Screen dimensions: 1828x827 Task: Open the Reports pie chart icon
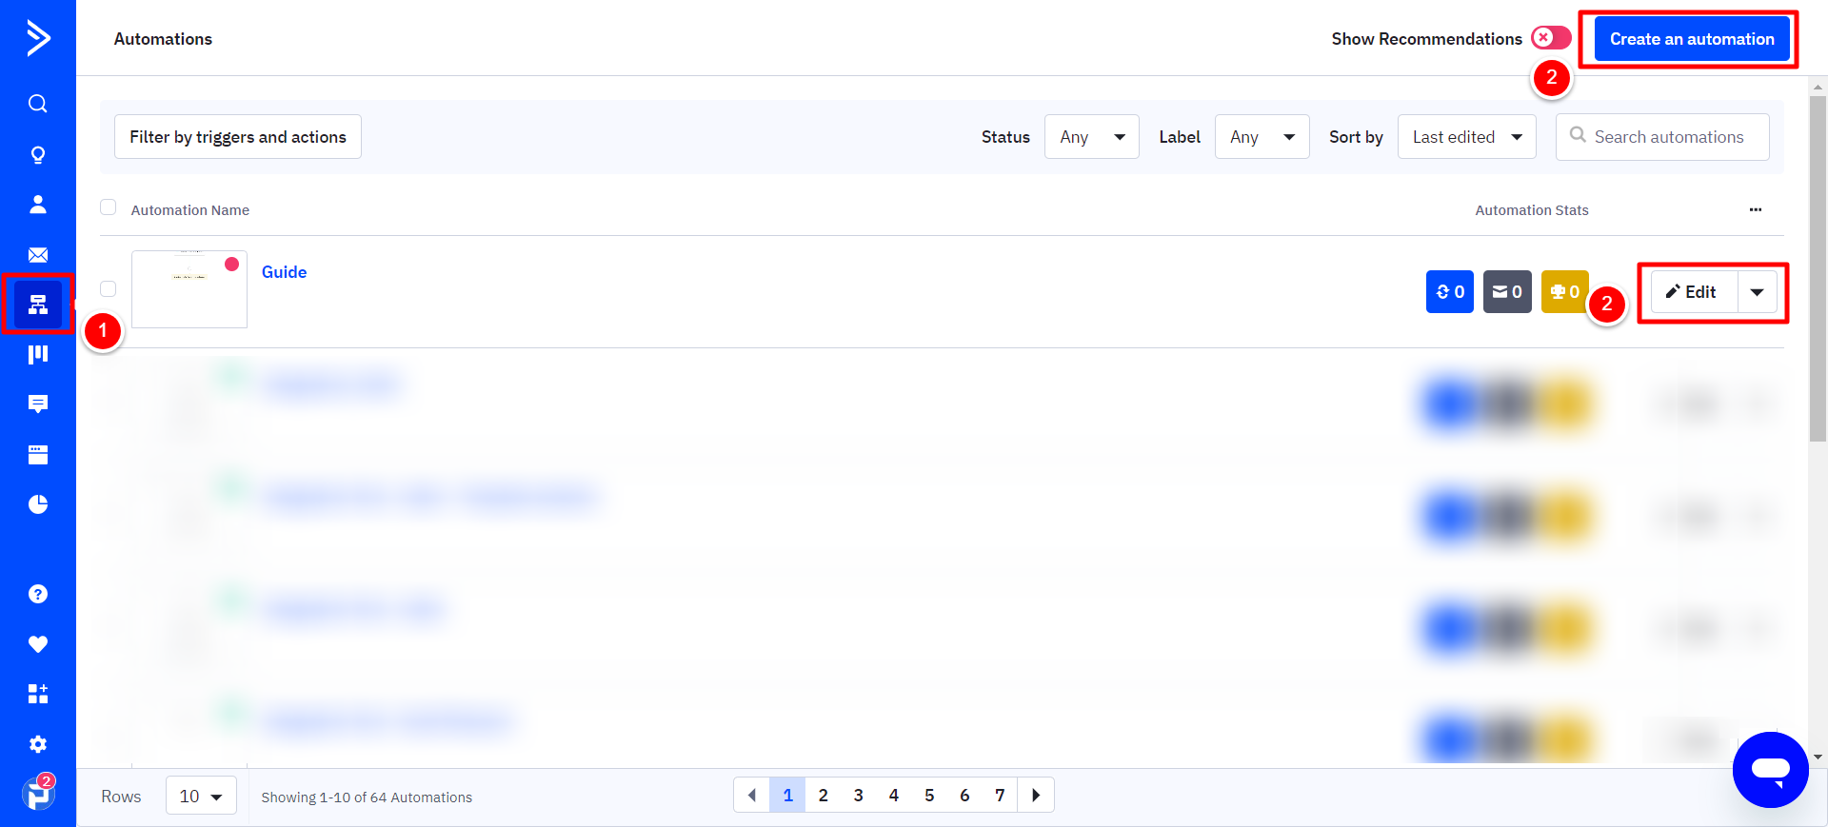pos(38,504)
